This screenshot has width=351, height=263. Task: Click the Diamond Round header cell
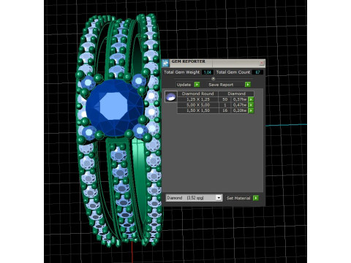[197, 94]
